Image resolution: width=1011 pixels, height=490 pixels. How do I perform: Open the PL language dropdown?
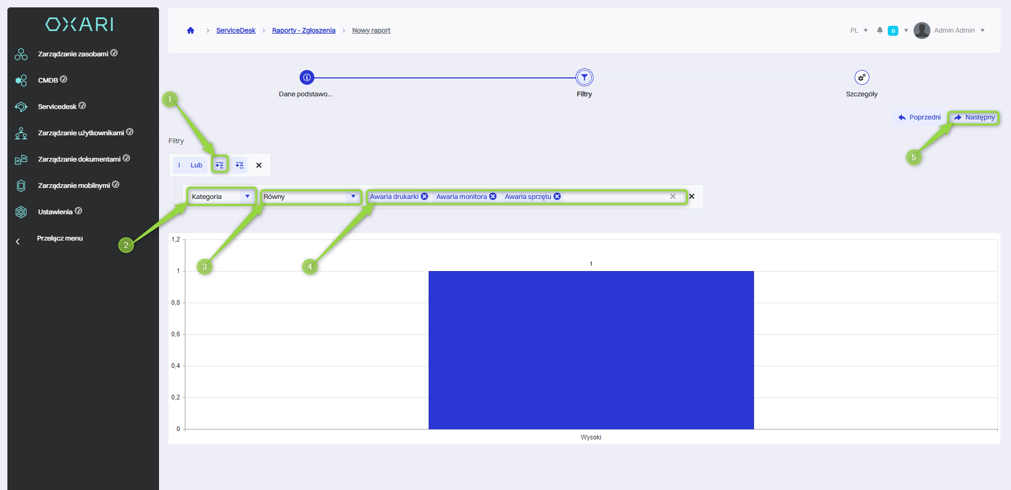coord(858,31)
